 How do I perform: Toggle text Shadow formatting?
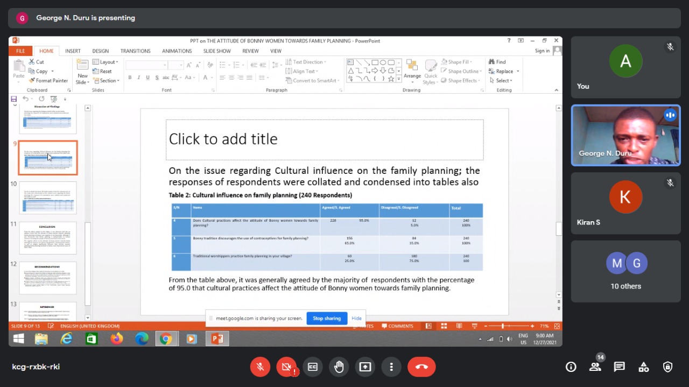(157, 78)
